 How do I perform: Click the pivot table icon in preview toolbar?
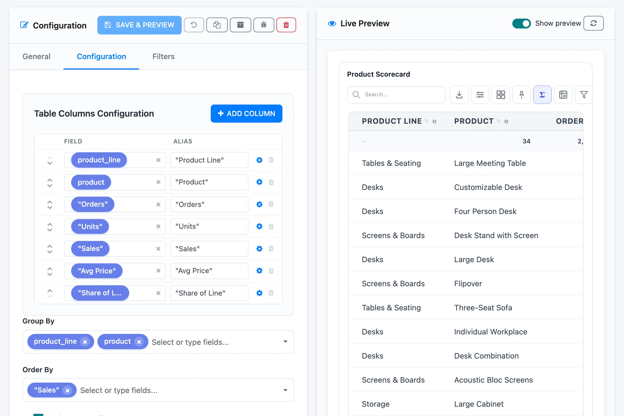[x=563, y=95]
